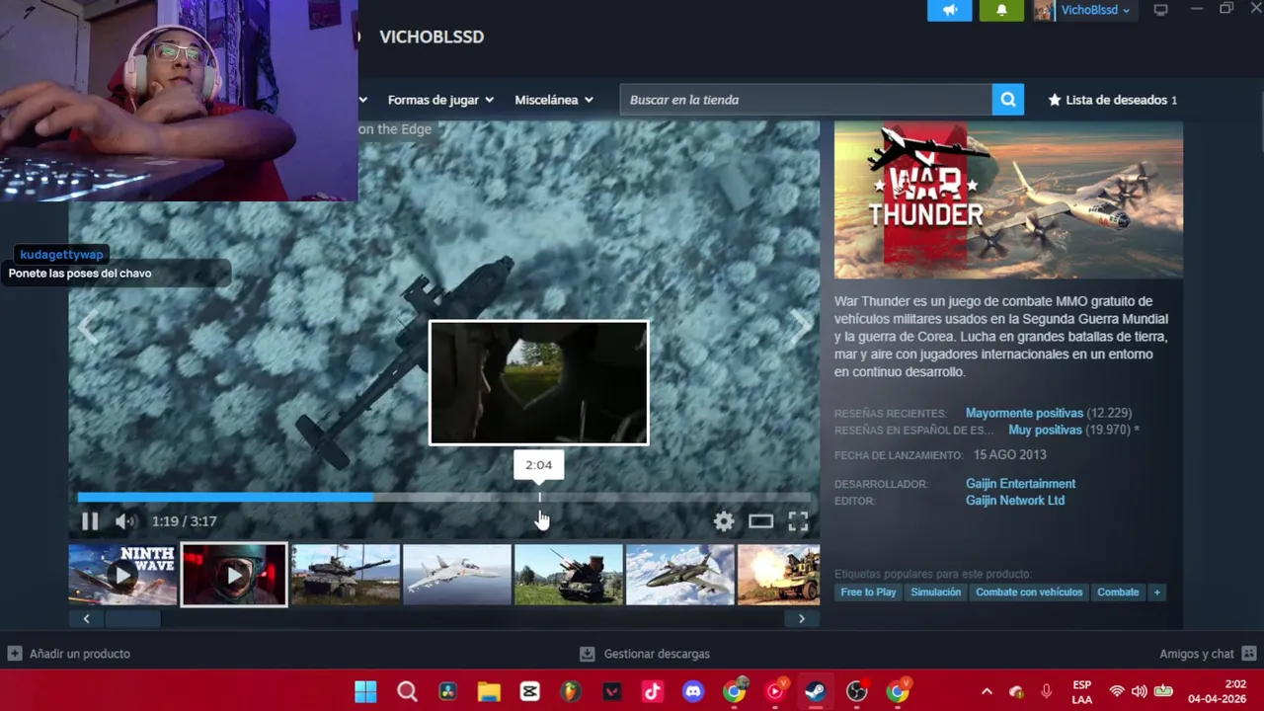Select Combate tag

(1118, 592)
